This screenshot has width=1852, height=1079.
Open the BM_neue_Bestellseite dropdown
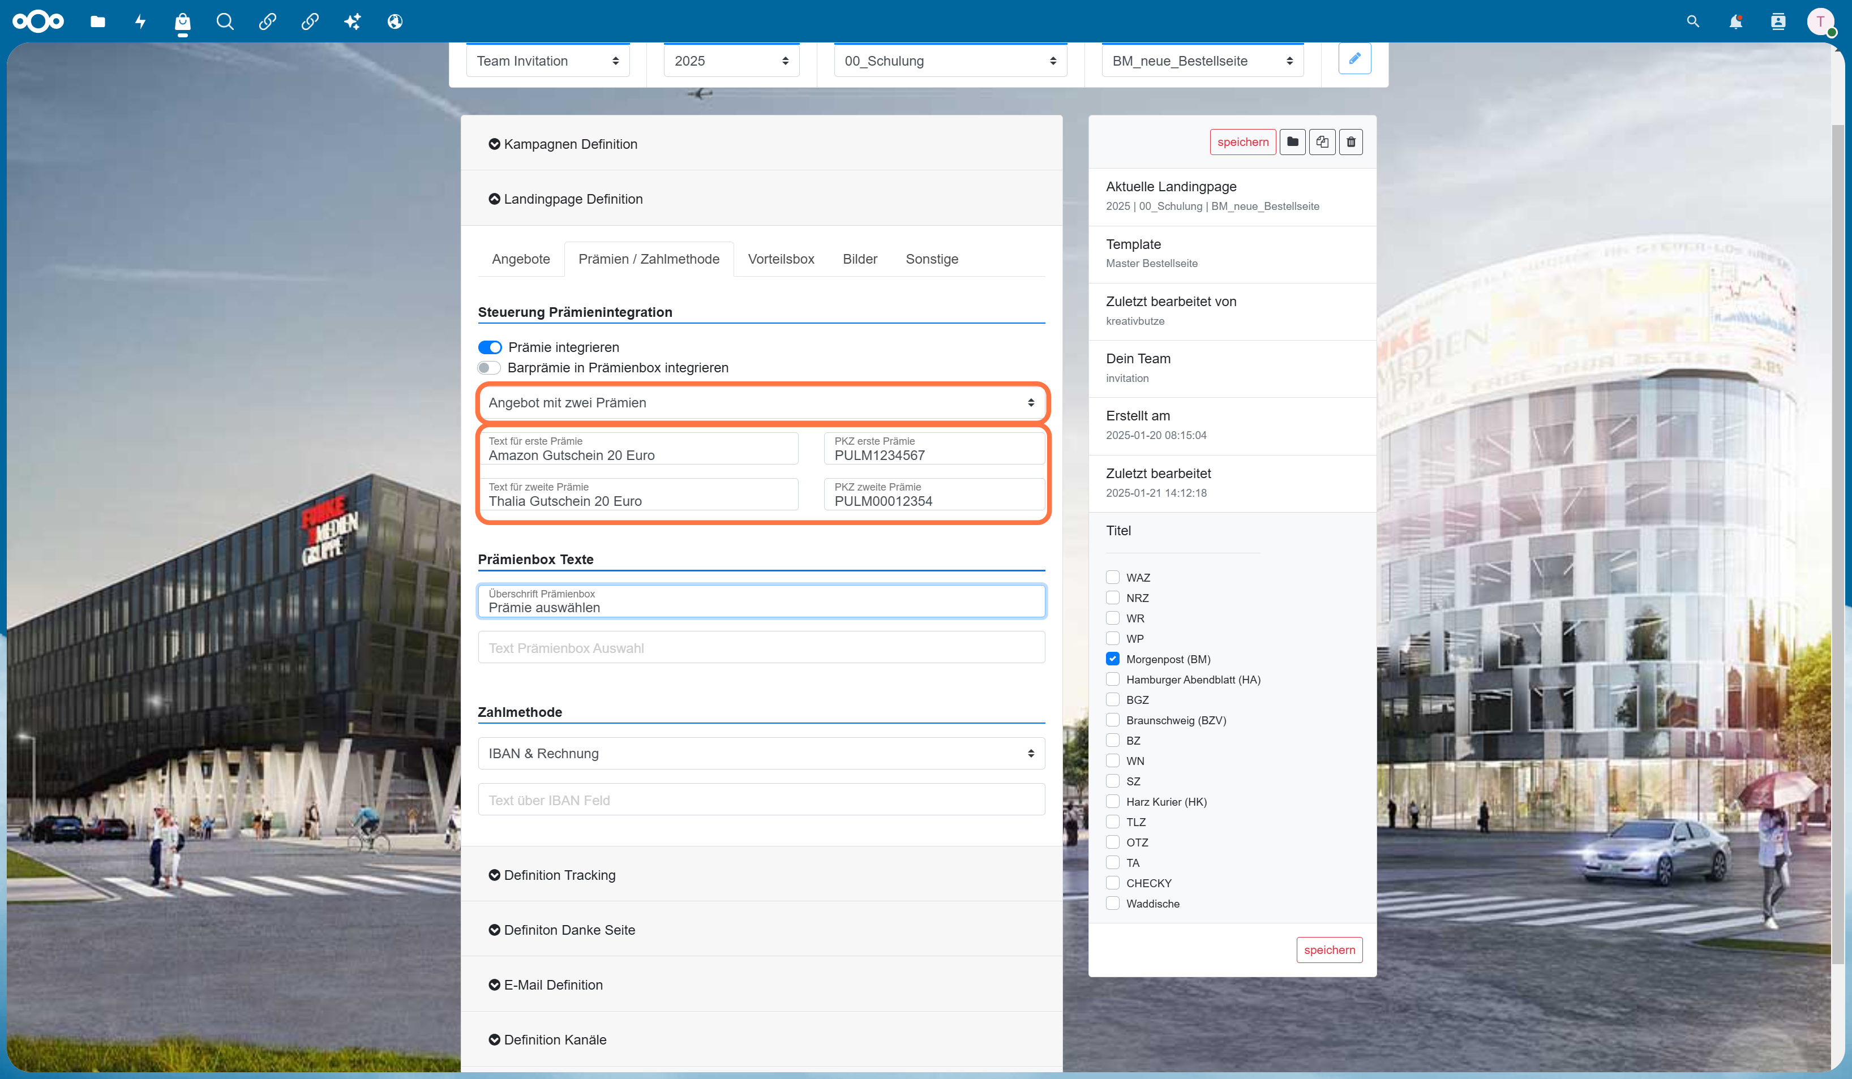1202,61
